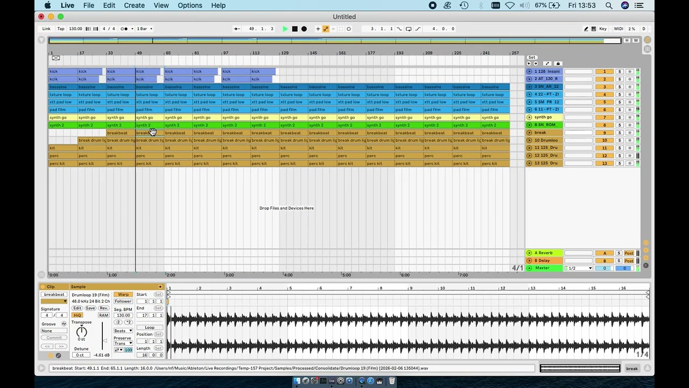The width and height of the screenshot is (689, 388).
Task: Enable Draw Mode pencil icon
Action: (586, 29)
